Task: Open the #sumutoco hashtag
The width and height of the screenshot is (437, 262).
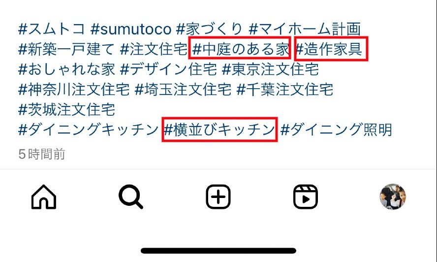Action: click(131, 29)
